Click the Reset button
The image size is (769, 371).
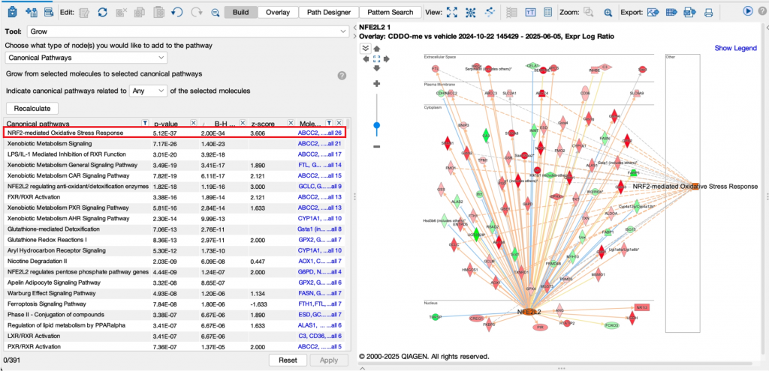[288, 361]
